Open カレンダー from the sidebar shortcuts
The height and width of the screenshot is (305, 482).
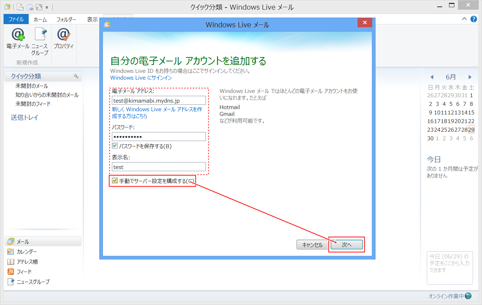(x=26, y=251)
